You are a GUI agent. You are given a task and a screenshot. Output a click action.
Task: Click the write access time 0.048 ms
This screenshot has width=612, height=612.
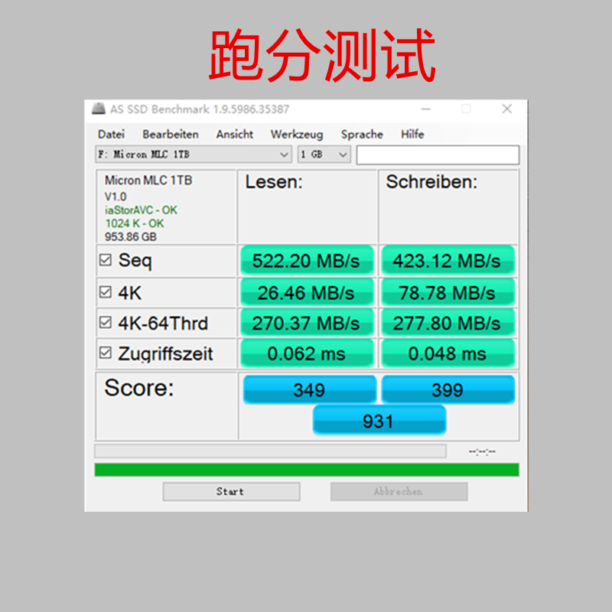point(448,353)
